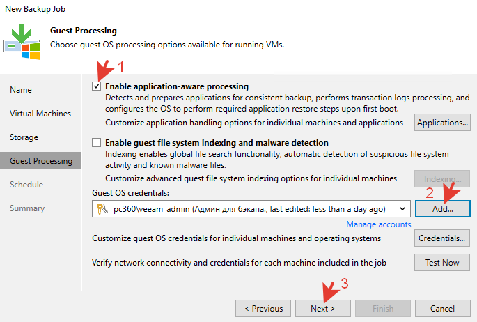Image resolution: width=477 pixels, height=322 pixels.
Task: Cancel the new backup job wizard
Action: click(442, 308)
